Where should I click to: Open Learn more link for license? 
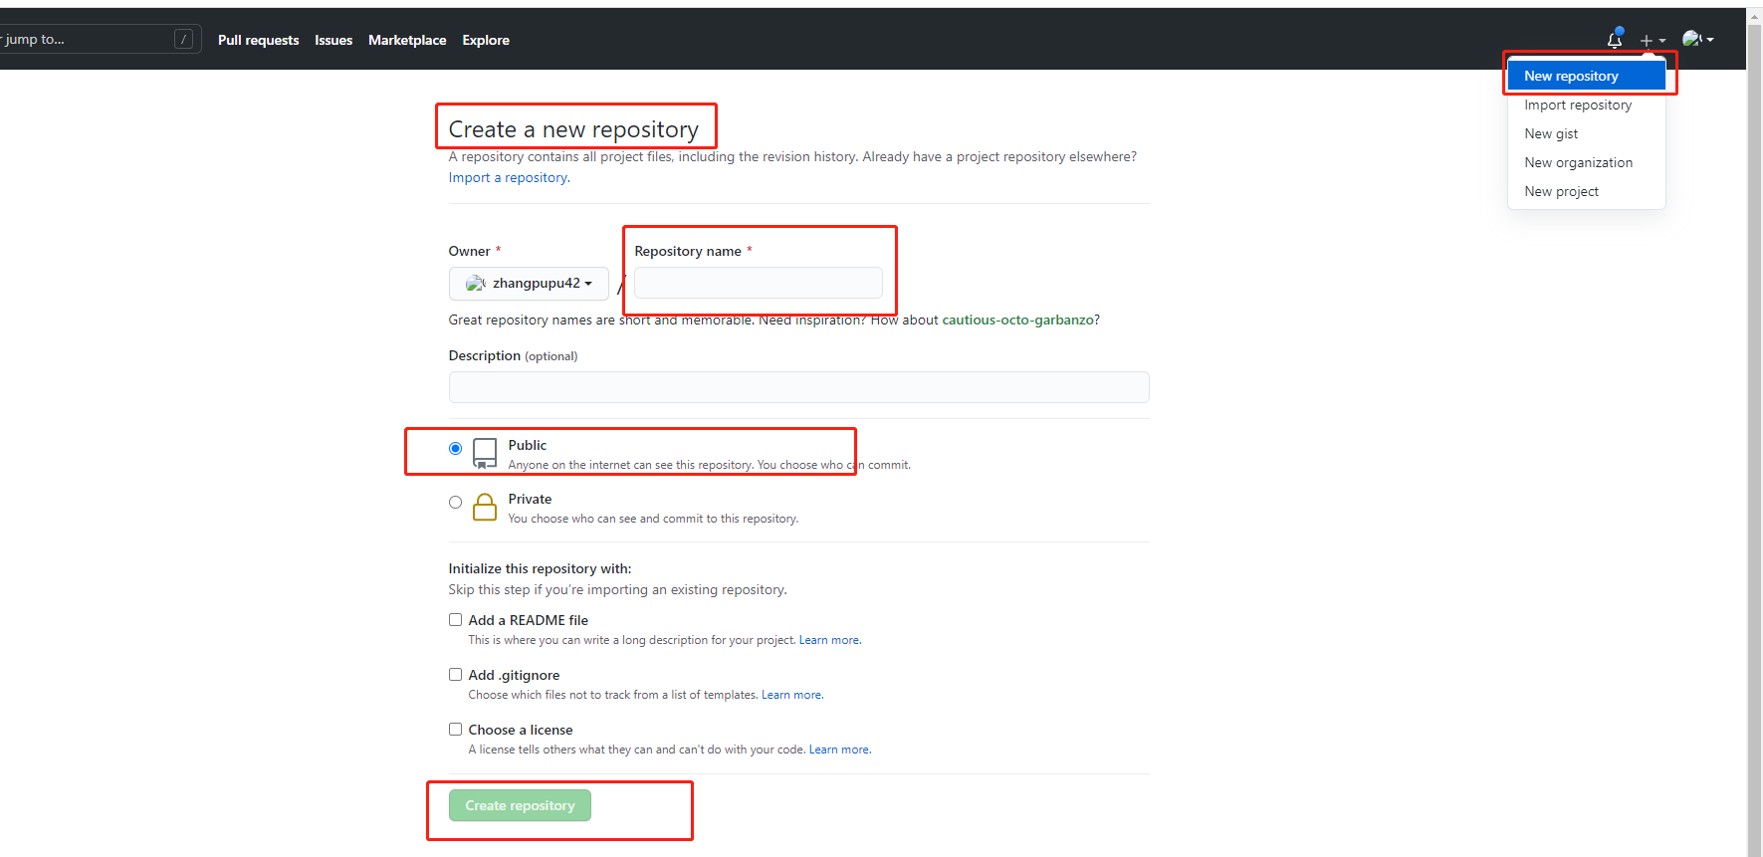(x=840, y=750)
